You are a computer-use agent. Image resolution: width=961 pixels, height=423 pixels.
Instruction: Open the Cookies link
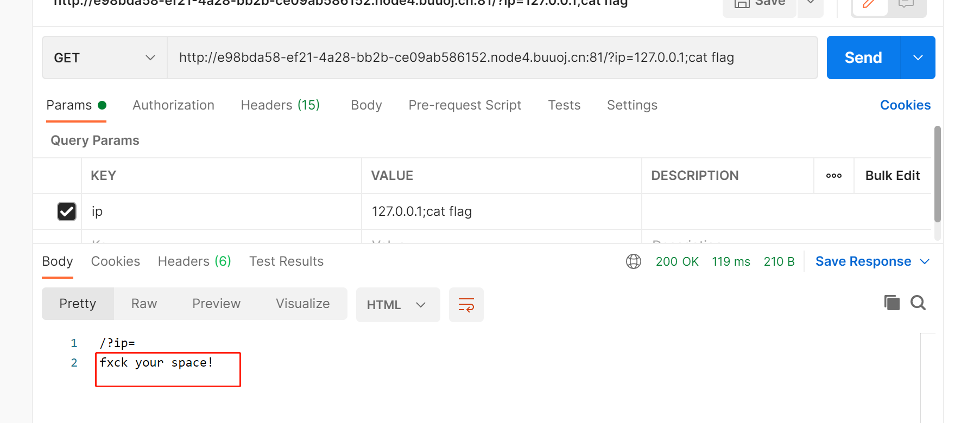click(x=905, y=105)
